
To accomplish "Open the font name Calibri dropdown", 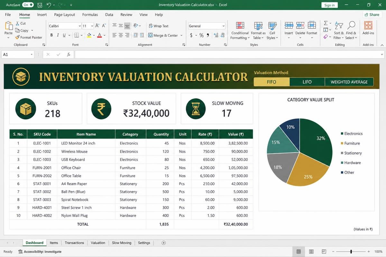I will 80,26.
